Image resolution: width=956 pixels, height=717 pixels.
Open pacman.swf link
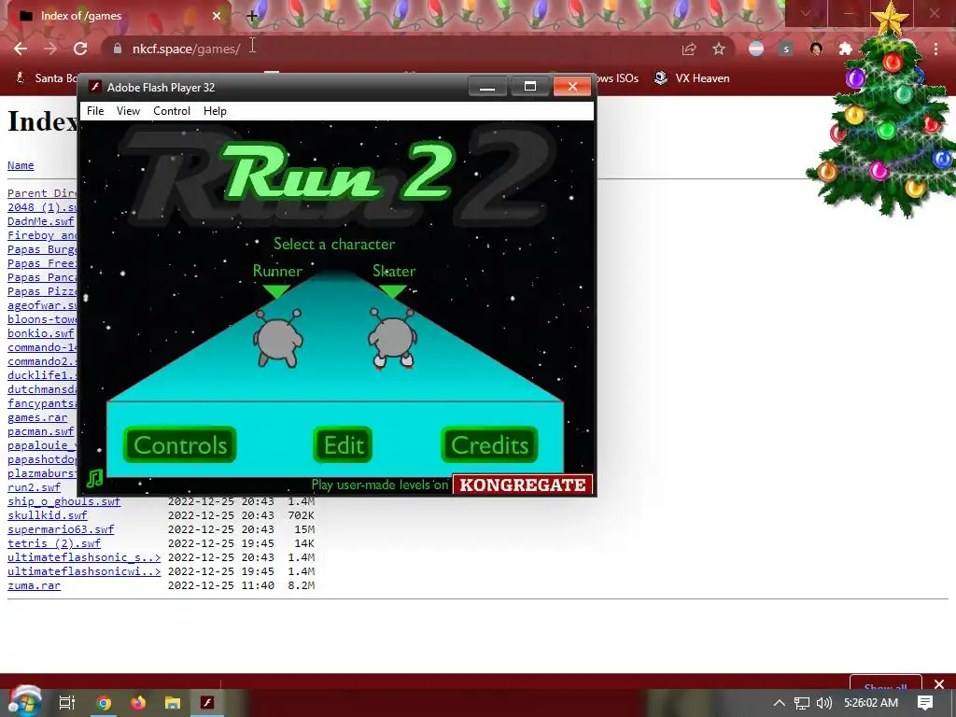point(41,431)
